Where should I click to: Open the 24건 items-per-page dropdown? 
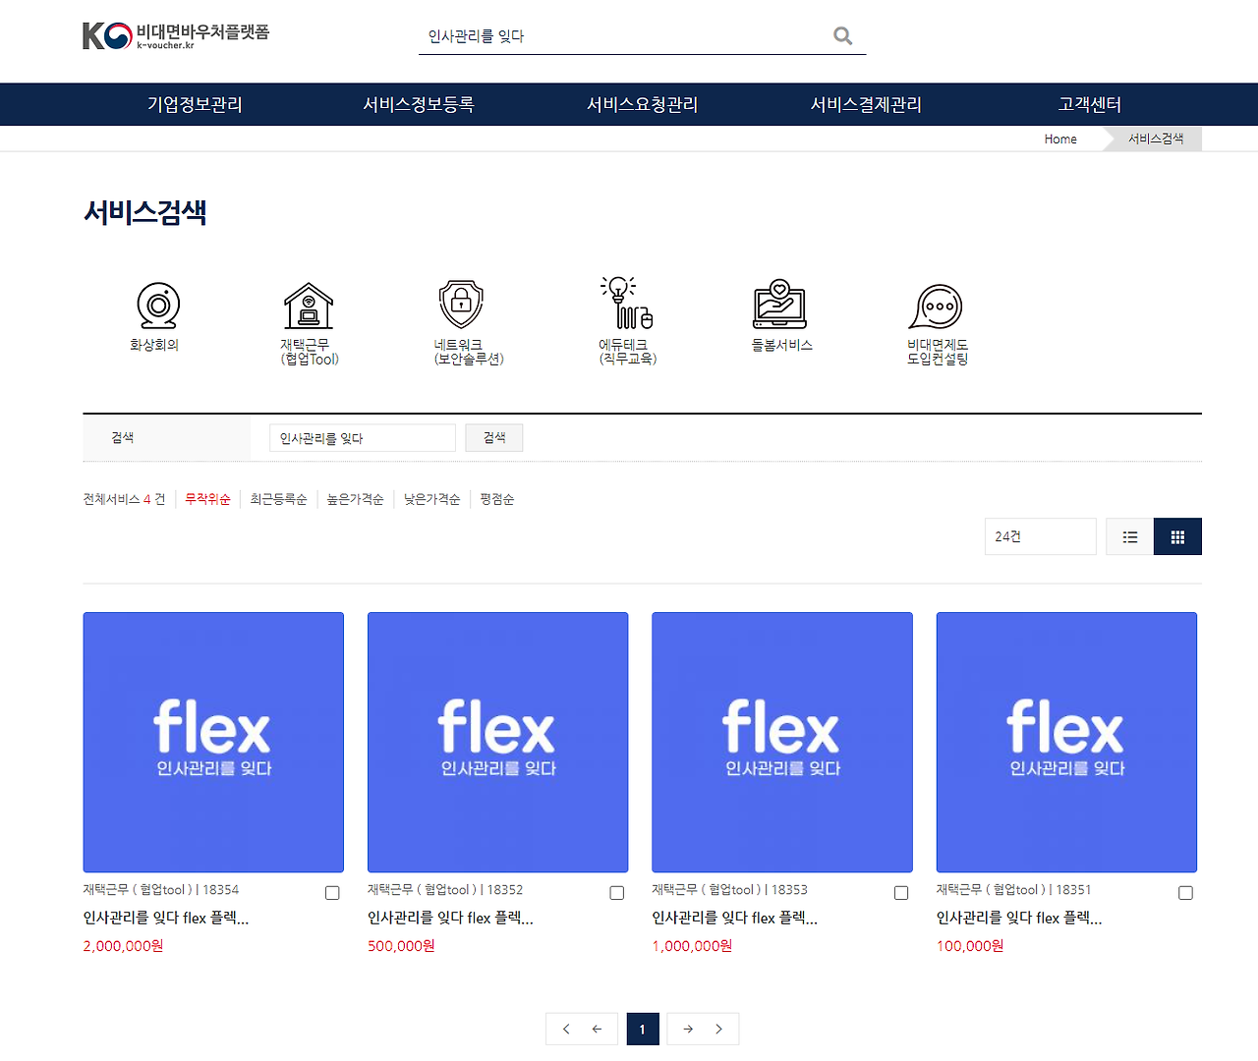pyautogui.click(x=1040, y=536)
